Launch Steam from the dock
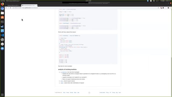172x97 pixels. 2,26
